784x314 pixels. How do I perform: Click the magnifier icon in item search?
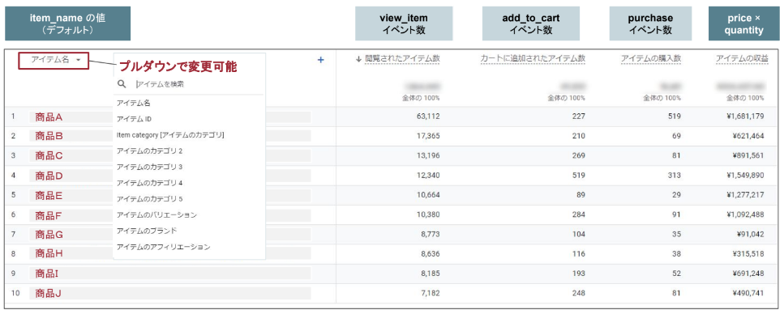coord(122,84)
